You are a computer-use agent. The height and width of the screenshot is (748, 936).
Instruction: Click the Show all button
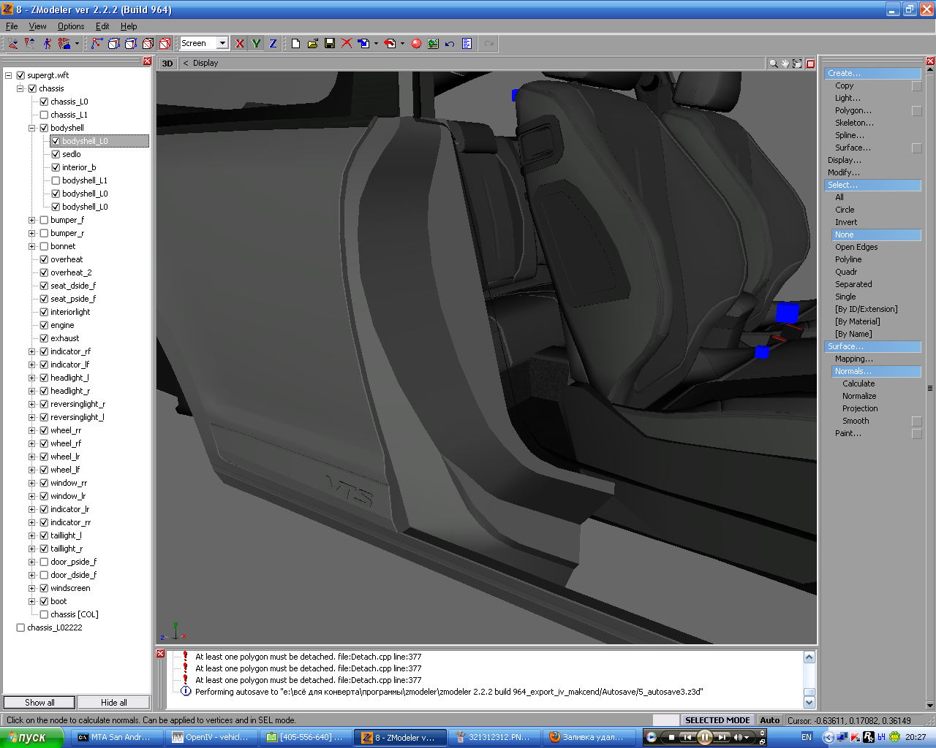(x=39, y=703)
